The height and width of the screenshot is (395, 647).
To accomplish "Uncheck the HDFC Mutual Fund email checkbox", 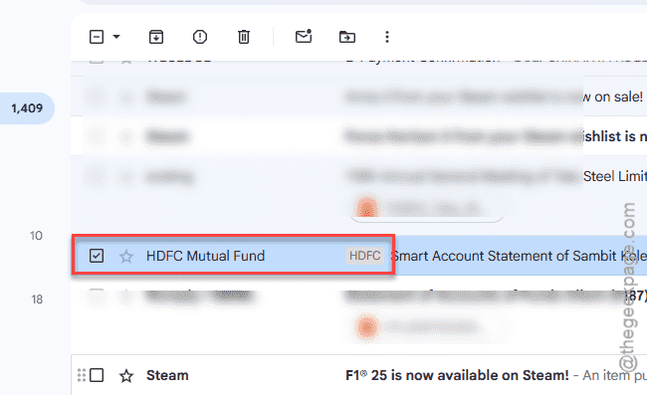I will [97, 256].
